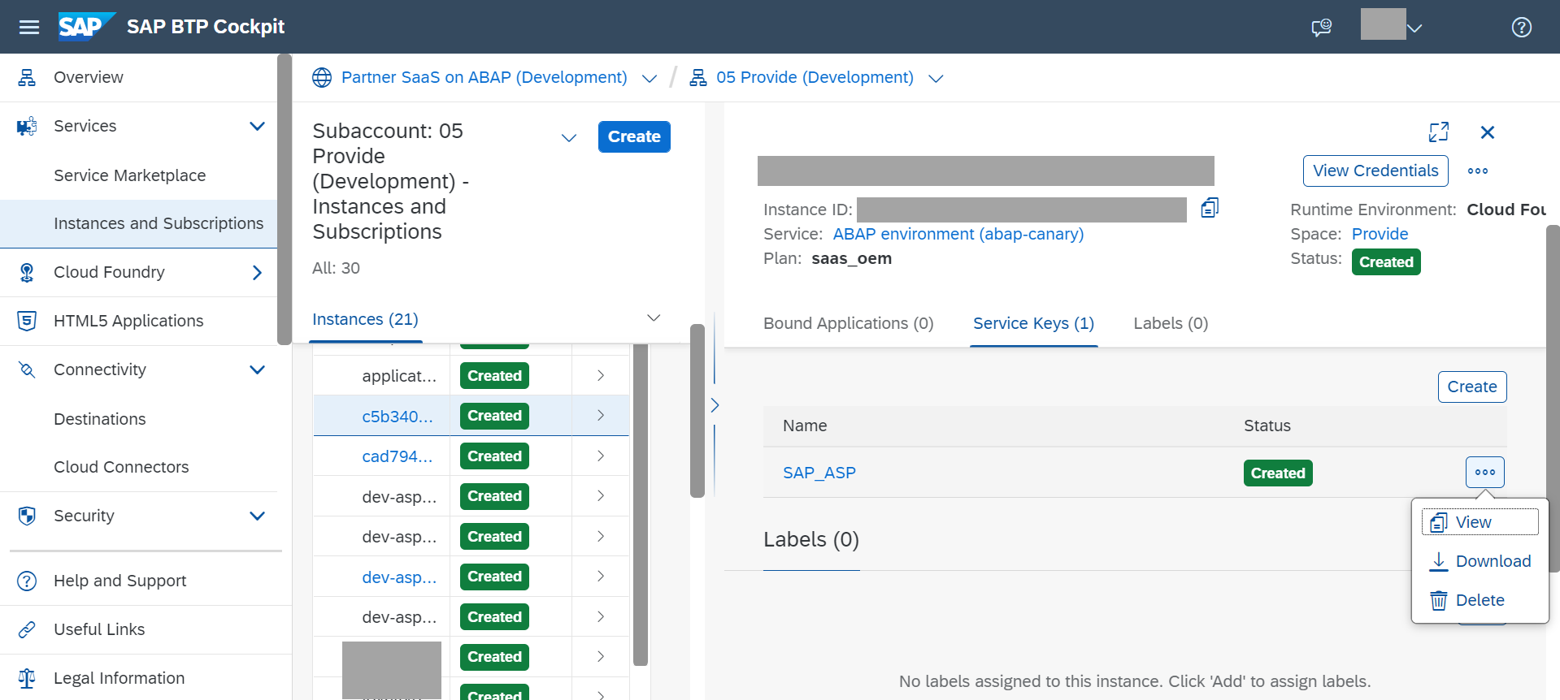Click the Connectivity plug icon
This screenshot has height=700, width=1560.
[27, 369]
